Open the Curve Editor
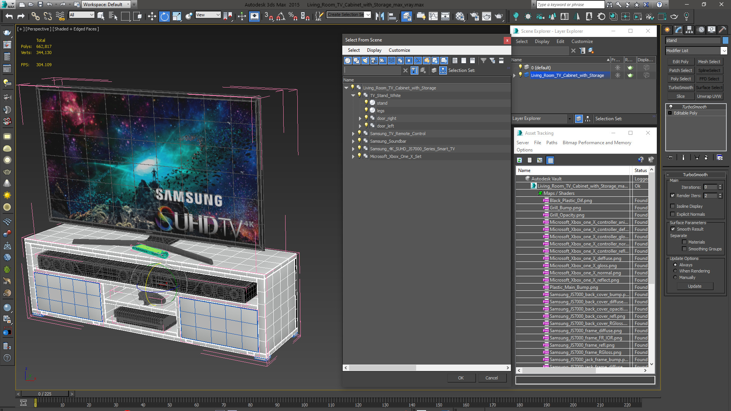Image resolution: width=731 pixels, height=411 pixels. (x=433, y=16)
